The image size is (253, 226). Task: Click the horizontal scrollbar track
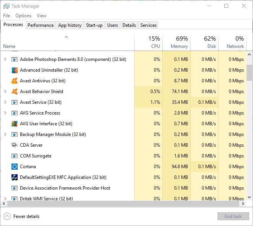pyautogui.click(x=123, y=203)
